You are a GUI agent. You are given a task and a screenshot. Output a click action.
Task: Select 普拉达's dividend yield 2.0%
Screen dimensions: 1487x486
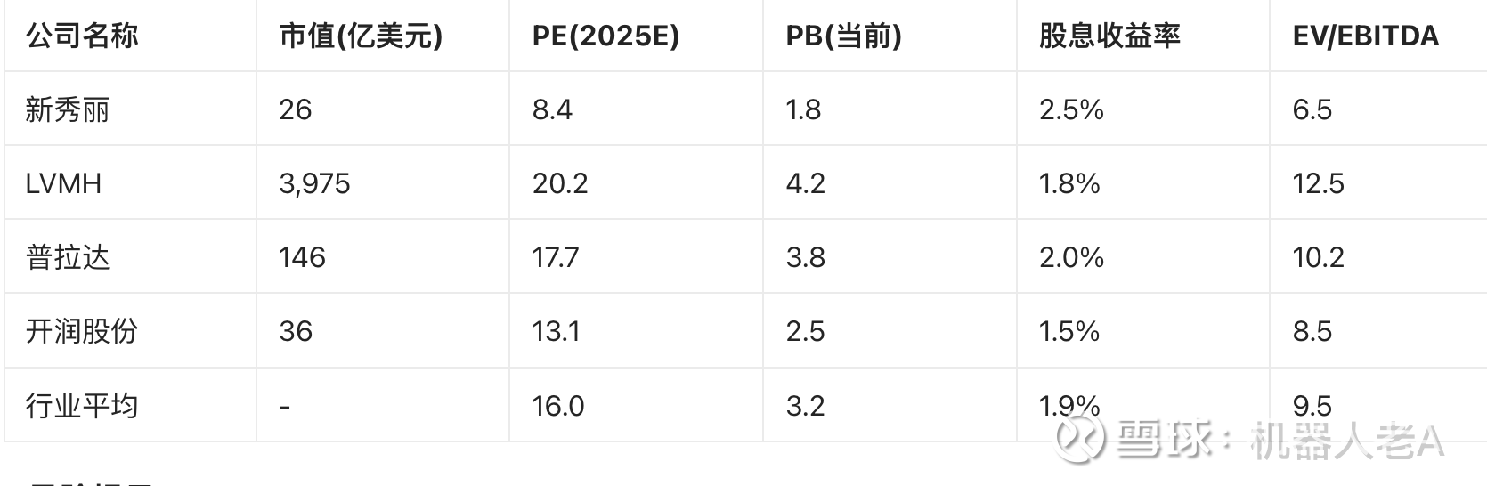point(1071,257)
